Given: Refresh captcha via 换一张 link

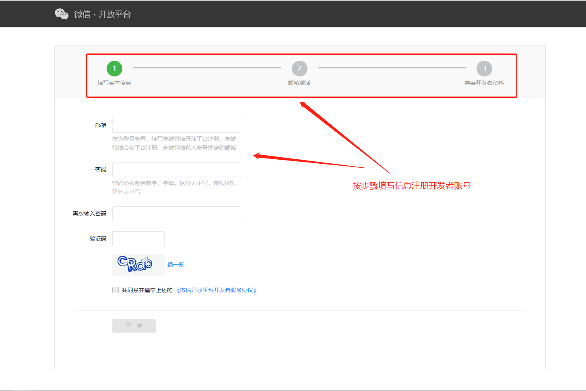Looking at the screenshot, I should click(176, 264).
